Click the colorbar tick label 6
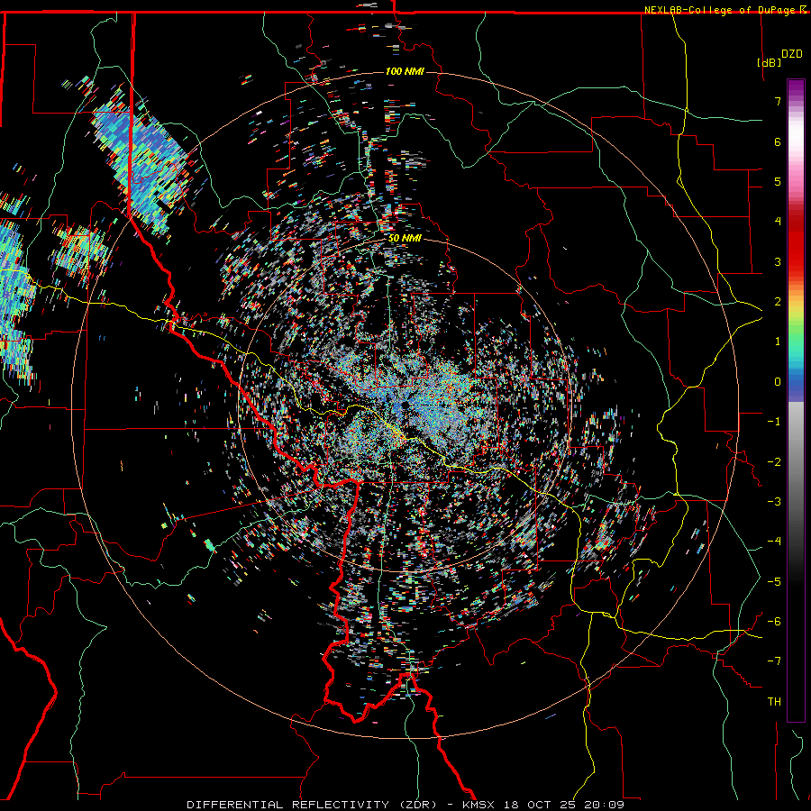 (x=778, y=141)
